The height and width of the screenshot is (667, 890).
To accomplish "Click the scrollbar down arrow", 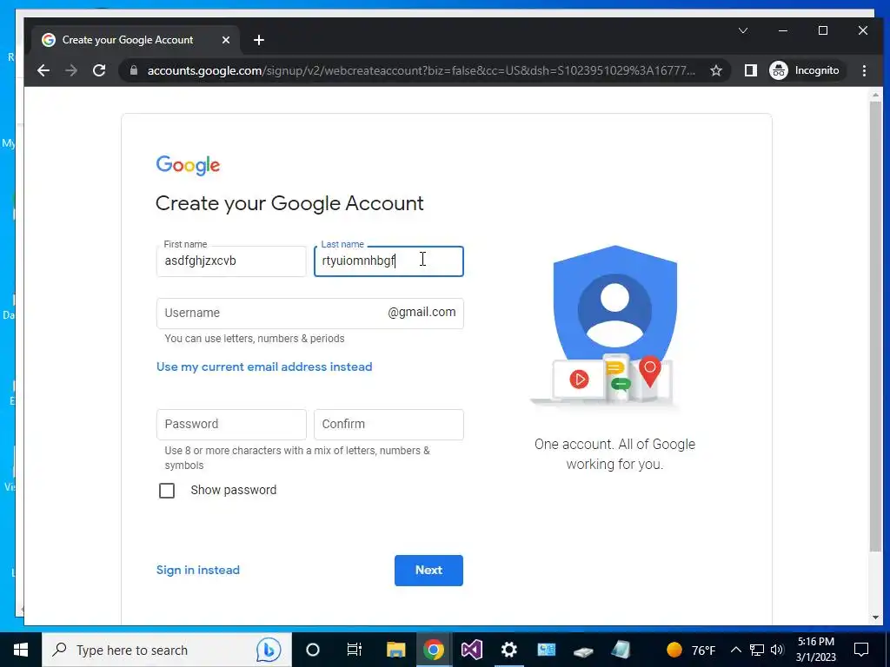I will tap(876, 617).
